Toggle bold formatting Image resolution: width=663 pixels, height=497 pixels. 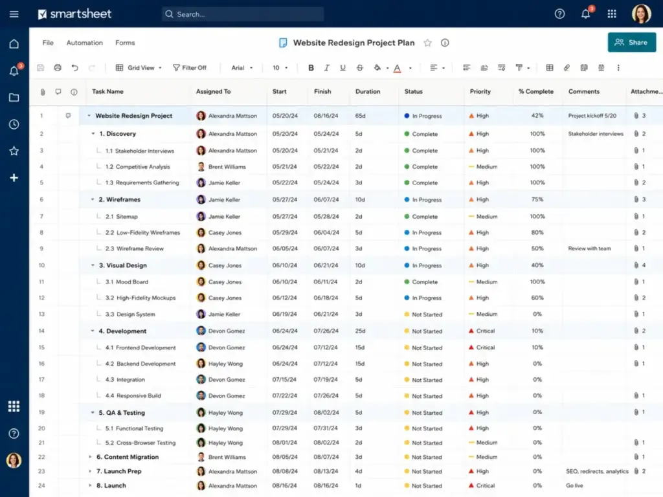point(311,67)
